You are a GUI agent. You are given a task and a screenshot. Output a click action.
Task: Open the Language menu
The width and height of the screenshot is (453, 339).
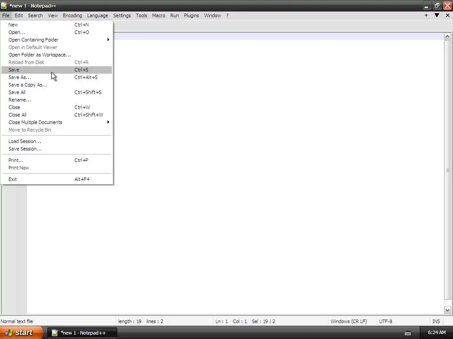point(97,15)
